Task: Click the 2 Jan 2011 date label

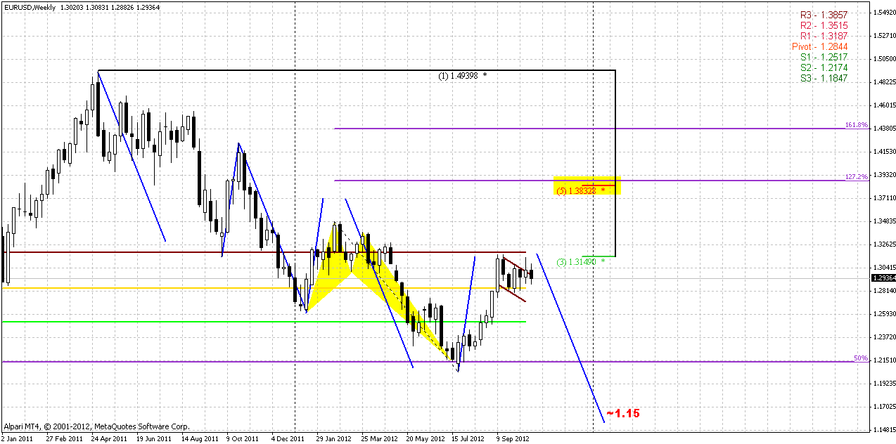Action: 18,439
